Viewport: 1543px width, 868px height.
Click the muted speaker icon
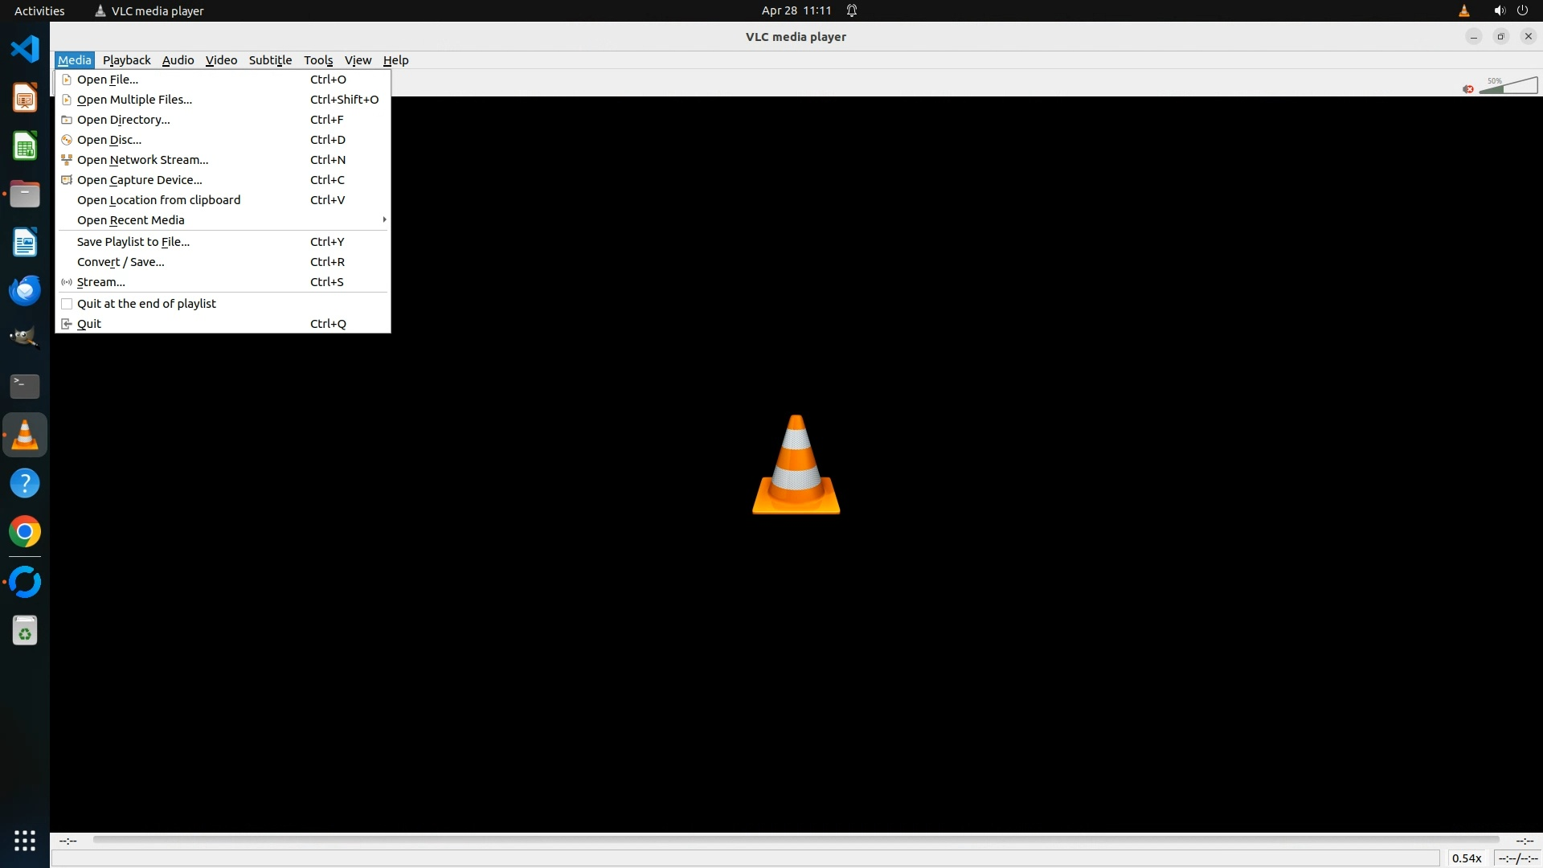click(x=1467, y=89)
